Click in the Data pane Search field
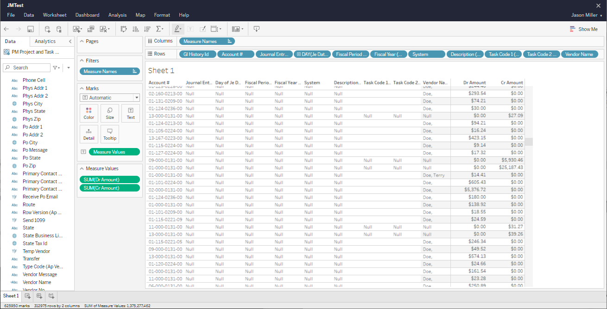 click(26, 68)
